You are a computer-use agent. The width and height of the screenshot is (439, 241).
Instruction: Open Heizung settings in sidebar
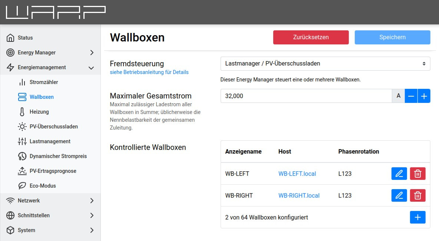[x=39, y=112]
